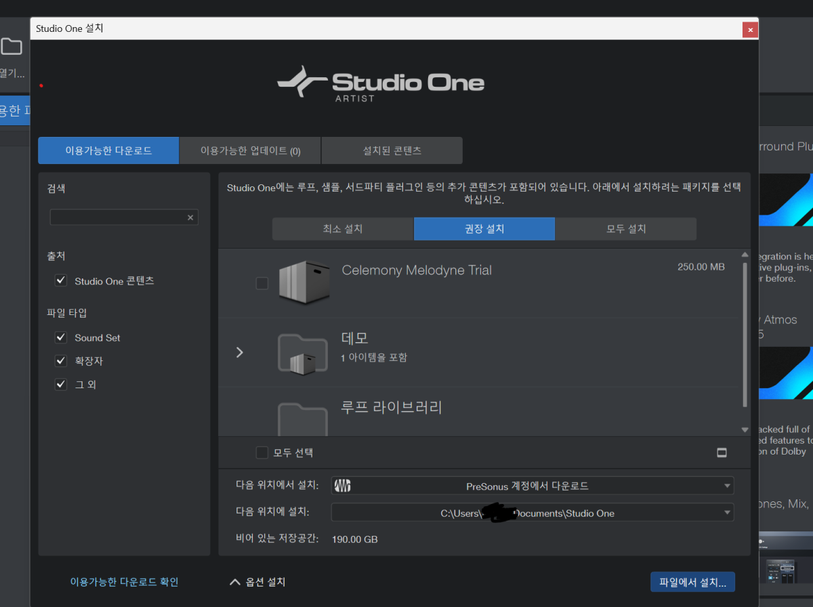Click the 루프 라이브러리 title text
Screen dimensions: 813x607
click(392, 407)
